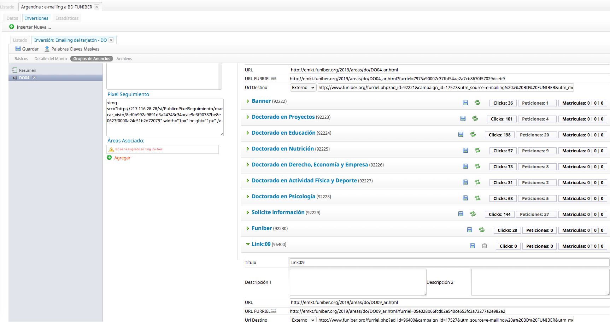Click the Agregar link

[x=122, y=158]
